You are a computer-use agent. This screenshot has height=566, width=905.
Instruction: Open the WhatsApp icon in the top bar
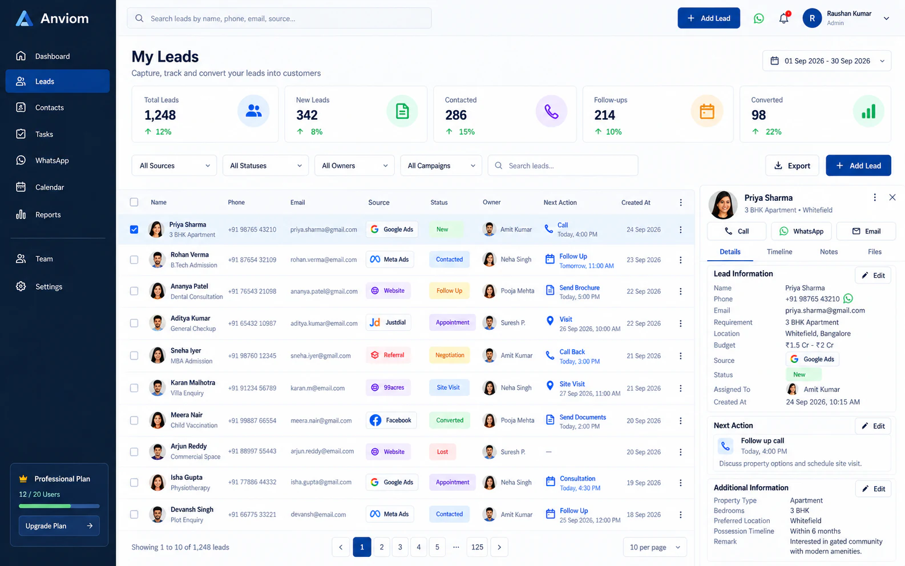[759, 18]
